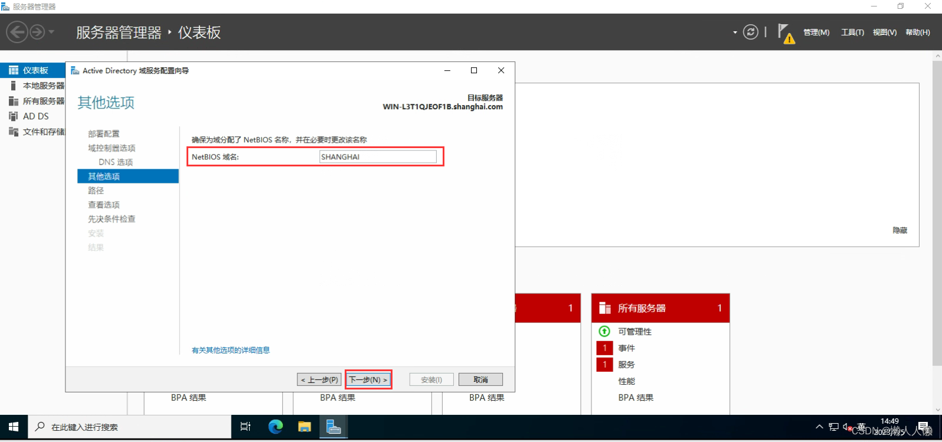
Task: Go to 查看选项 wizard step
Action: (x=104, y=205)
